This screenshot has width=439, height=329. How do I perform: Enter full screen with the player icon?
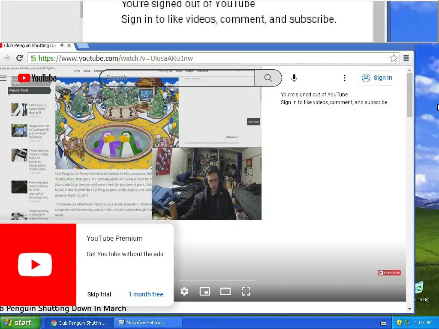pyautogui.click(x=246, y=291)
